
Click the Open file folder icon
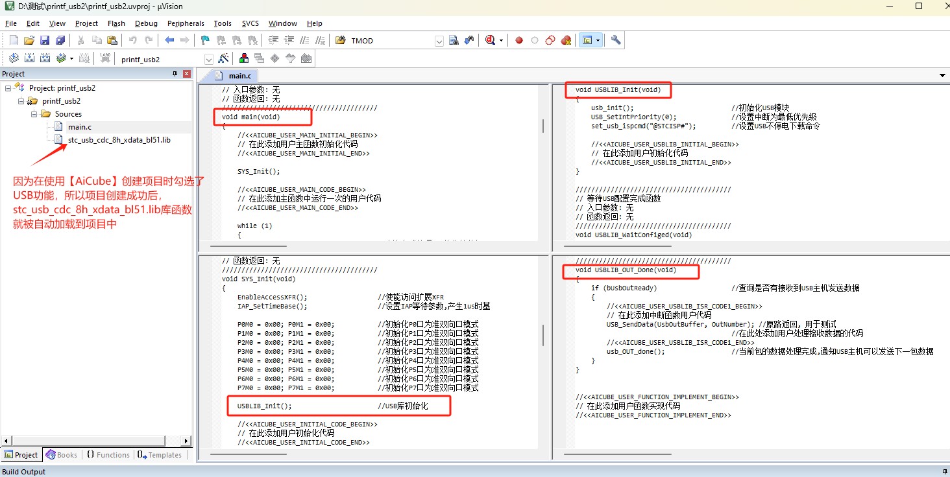29,40
